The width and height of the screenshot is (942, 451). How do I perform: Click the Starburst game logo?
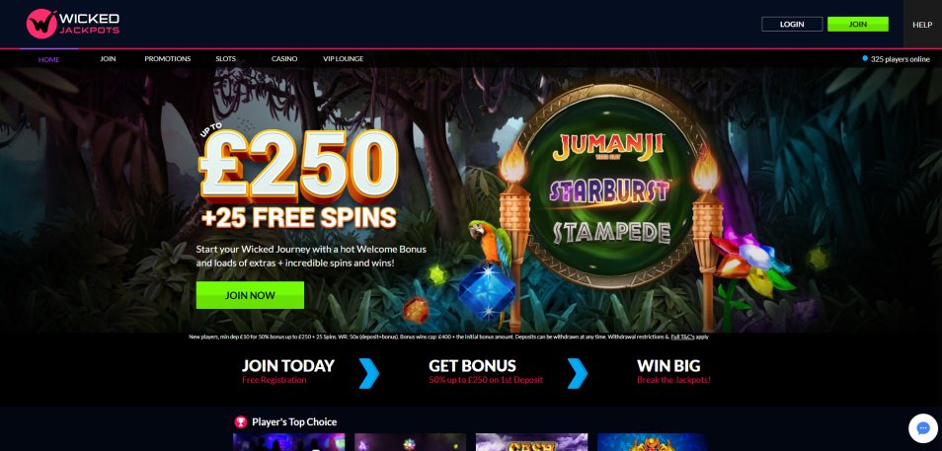coord(609,190)
